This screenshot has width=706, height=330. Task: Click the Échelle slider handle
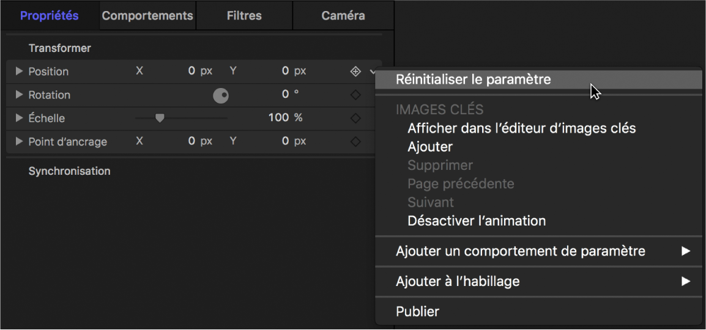click(x=160, y=118)
